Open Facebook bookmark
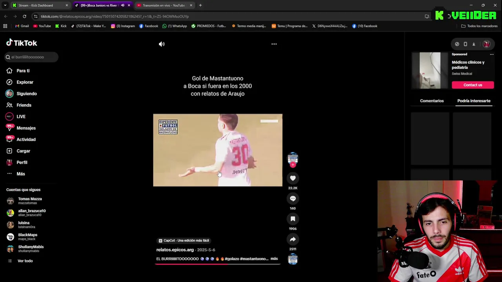The height and width of the screenshot is (282, 502). pos(149,26)
